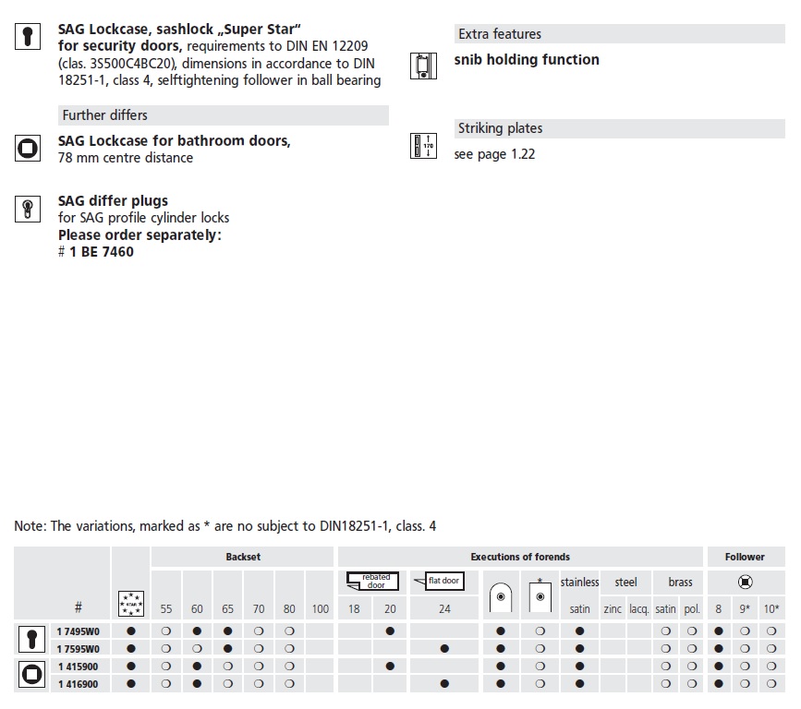Select the square forend icon marked with asterisk
801x709 pixels.
pyautogui.click(x=540, y=595)
